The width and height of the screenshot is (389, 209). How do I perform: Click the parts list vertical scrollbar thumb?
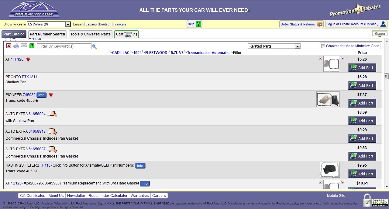tap(386, 76)
